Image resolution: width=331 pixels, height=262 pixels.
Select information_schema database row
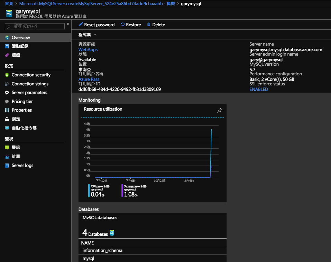point(153,251)
